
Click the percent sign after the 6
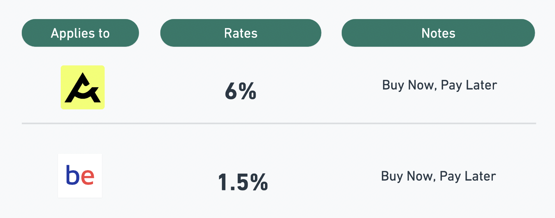(x=248, y=92)
